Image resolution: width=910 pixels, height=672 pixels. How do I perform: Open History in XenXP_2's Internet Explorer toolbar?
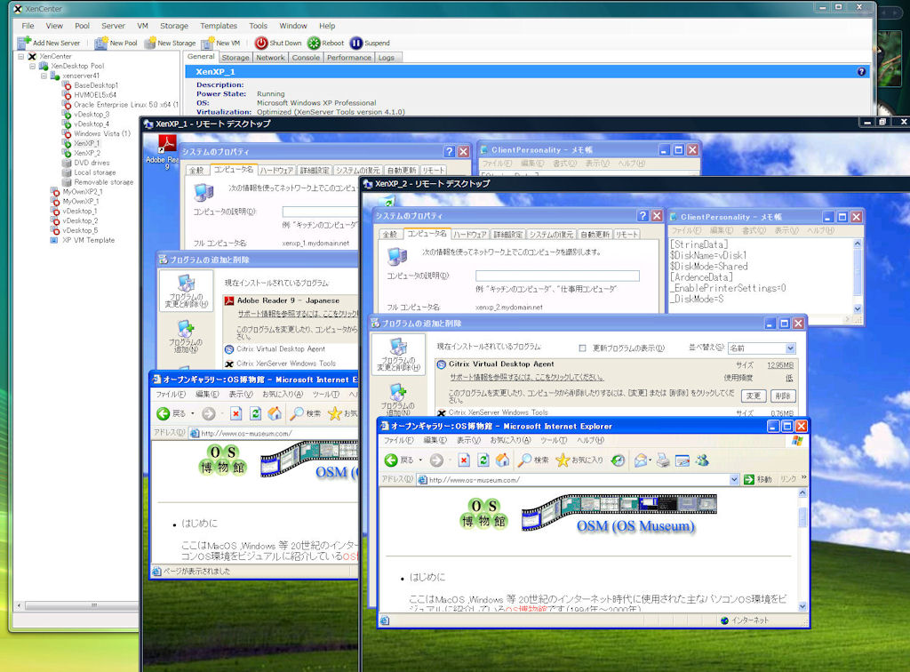point(619,460)
